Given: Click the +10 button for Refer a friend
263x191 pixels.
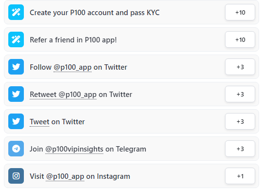Looking at the screenshot, I should pyautogui.click(x=240, y=39).
